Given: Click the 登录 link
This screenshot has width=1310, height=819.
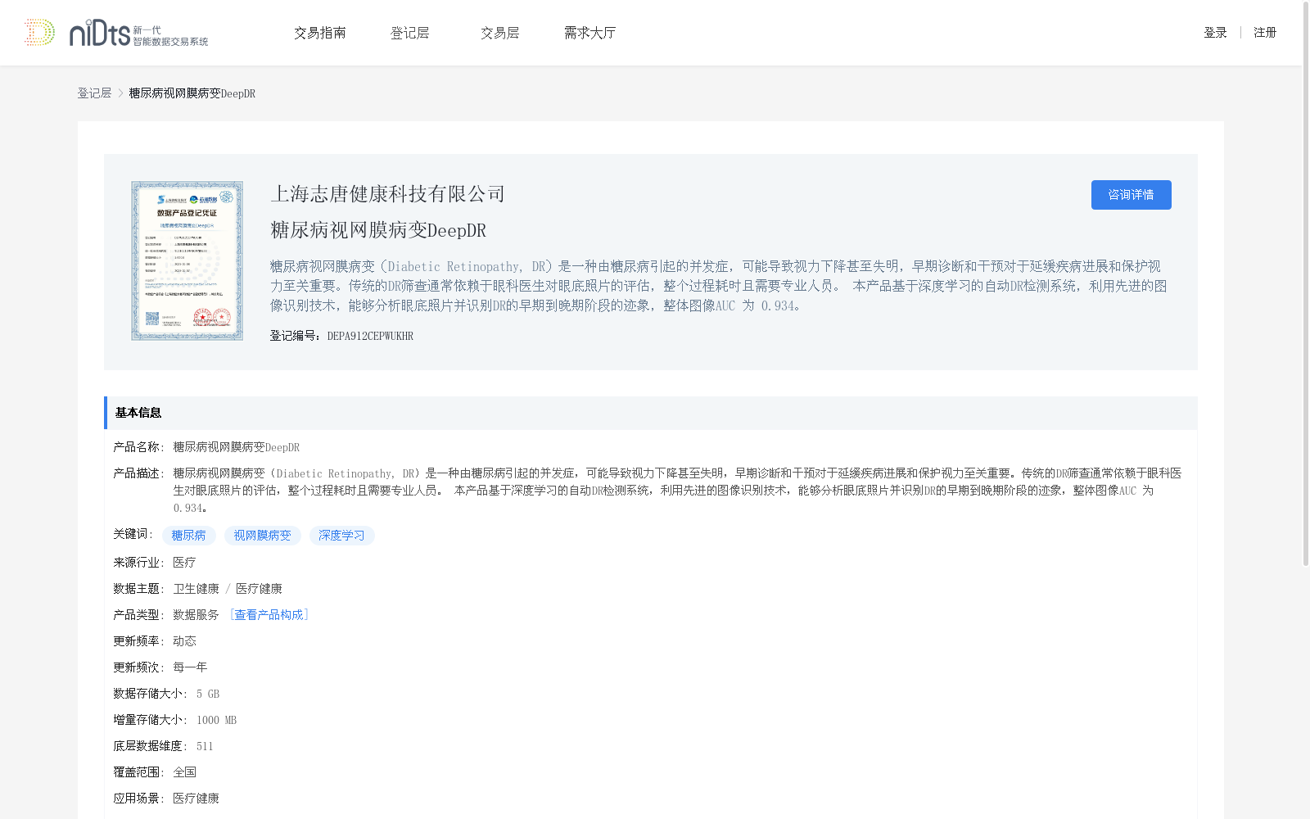Looking at the screenshot, I should point(1215,33).
